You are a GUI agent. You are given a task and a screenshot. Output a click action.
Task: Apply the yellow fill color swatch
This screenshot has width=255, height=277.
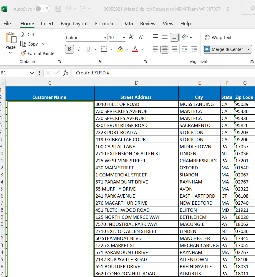pyautogui.click(x=120, y=49)
